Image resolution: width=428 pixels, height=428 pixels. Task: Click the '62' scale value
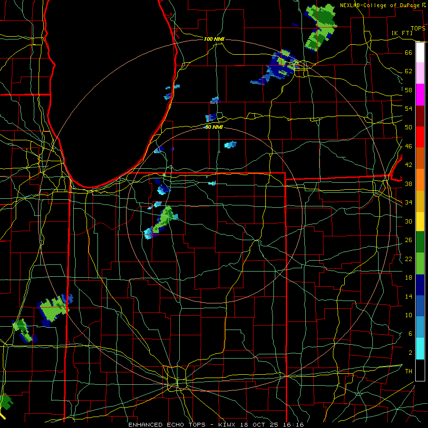(409, 71)
